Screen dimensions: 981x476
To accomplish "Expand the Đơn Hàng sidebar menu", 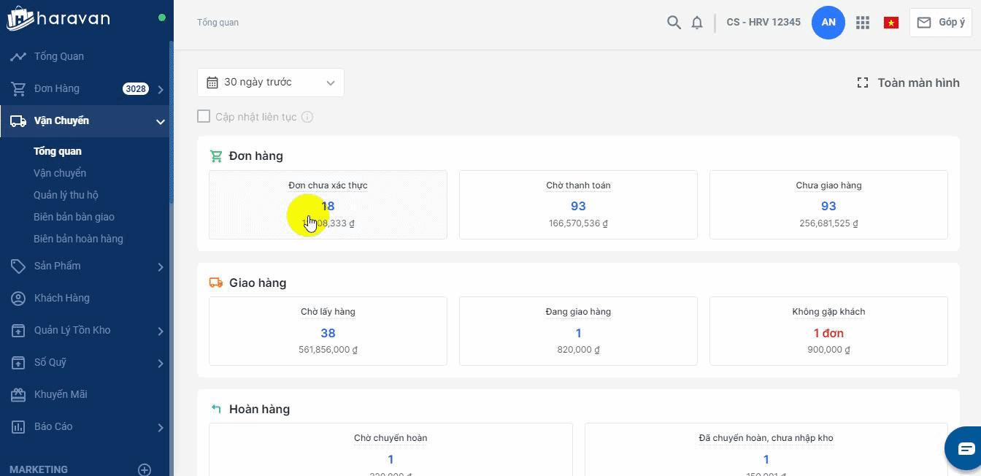I will coord(161,89).
